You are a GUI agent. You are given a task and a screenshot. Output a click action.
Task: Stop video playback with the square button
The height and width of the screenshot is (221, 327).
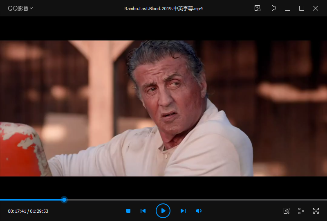point(128,211)
